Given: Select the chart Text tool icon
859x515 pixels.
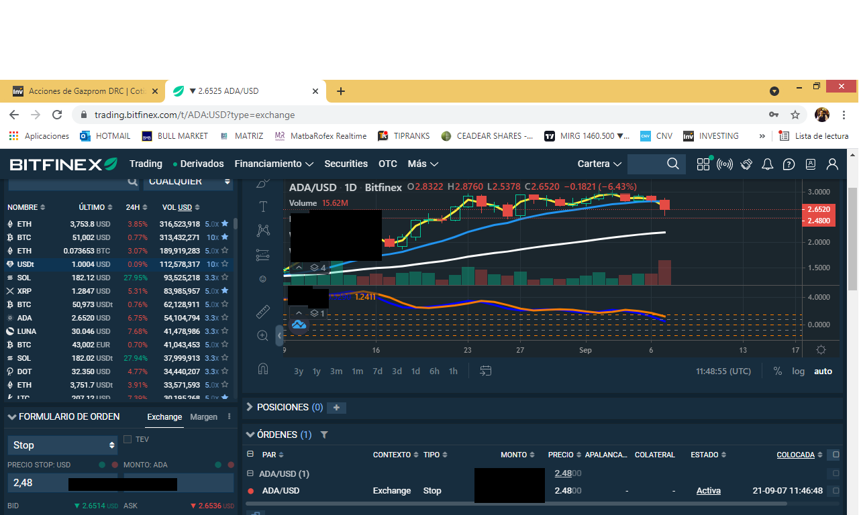Looking at the screenshot, I should tap(263, 207).
